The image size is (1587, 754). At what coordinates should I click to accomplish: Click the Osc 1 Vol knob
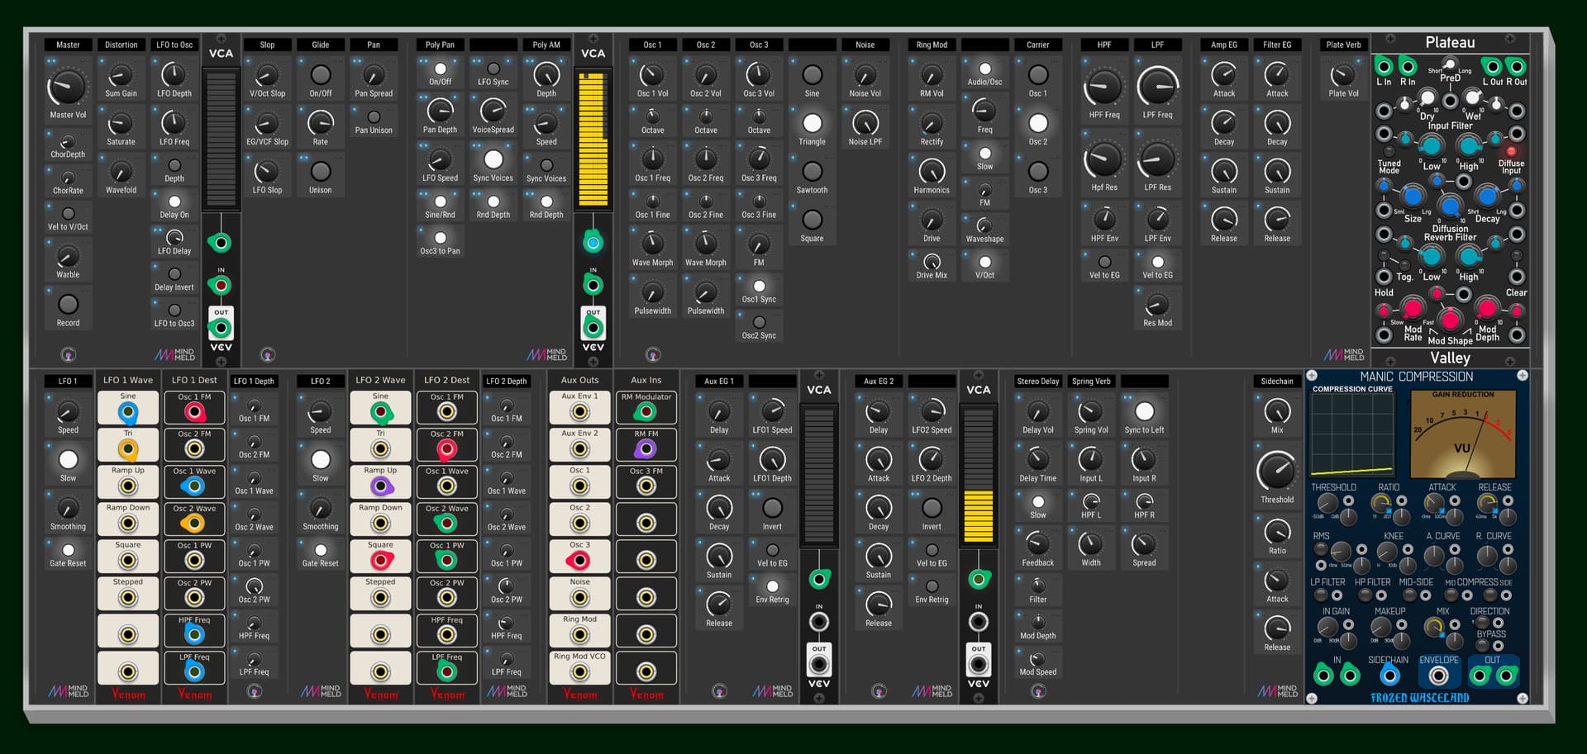coord(652,75)
